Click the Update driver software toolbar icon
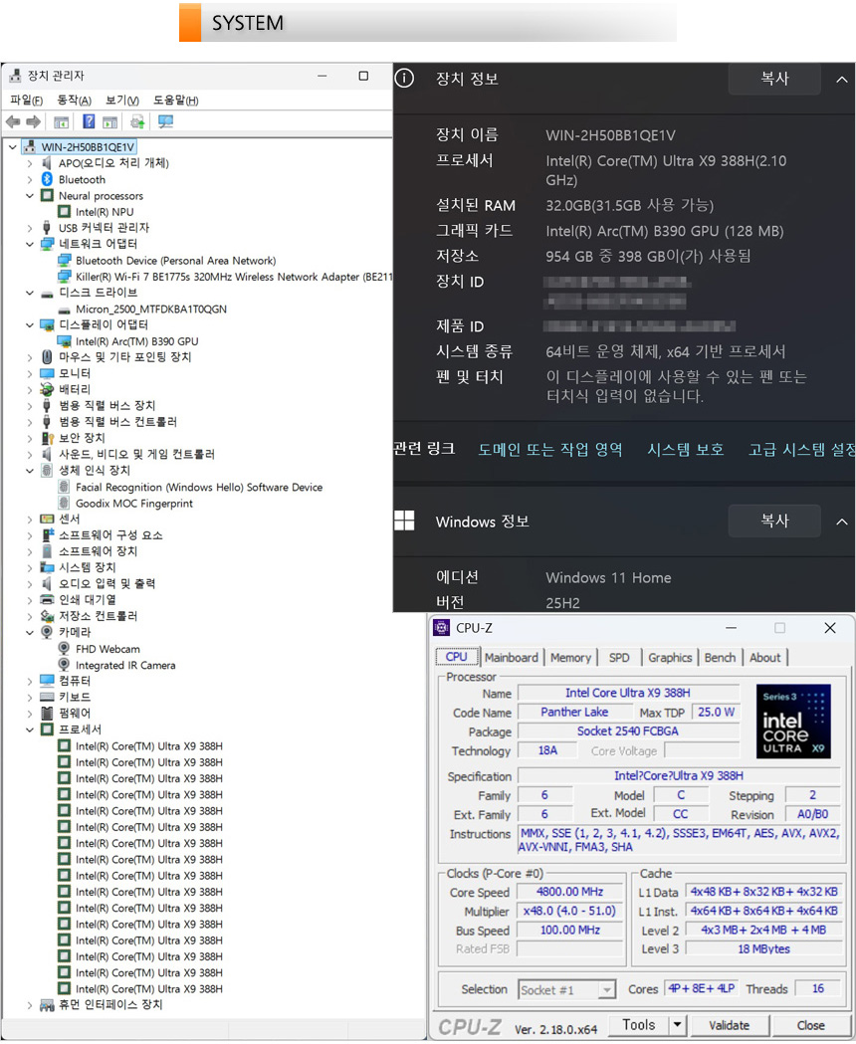Viewport: 856px width, 1044px height. (x=137, y=121)
